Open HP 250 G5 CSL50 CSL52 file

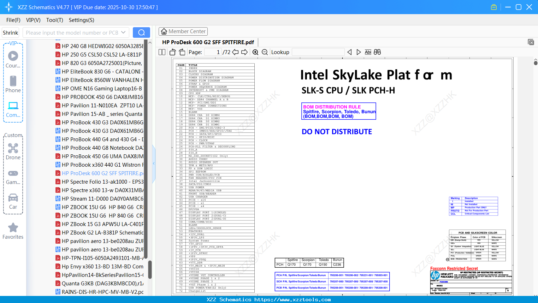tap(99, 54)
